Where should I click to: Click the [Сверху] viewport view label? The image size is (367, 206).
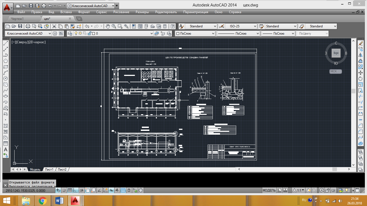click(21, 42)
